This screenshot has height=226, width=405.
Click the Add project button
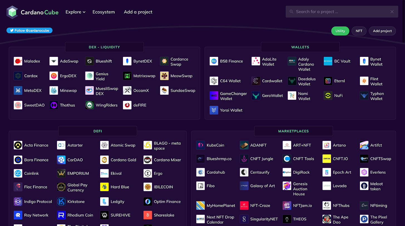click(382, 31)
